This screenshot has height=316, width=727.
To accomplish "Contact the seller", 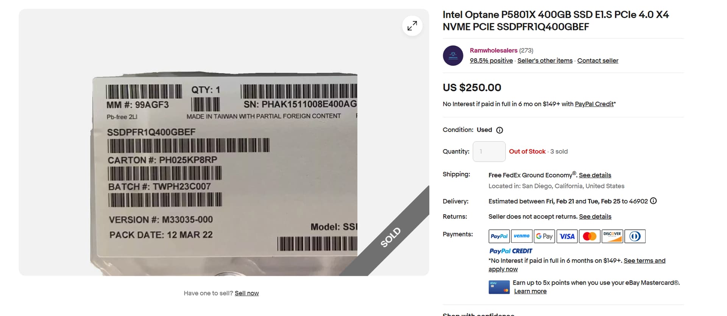I will pos(598,61).
